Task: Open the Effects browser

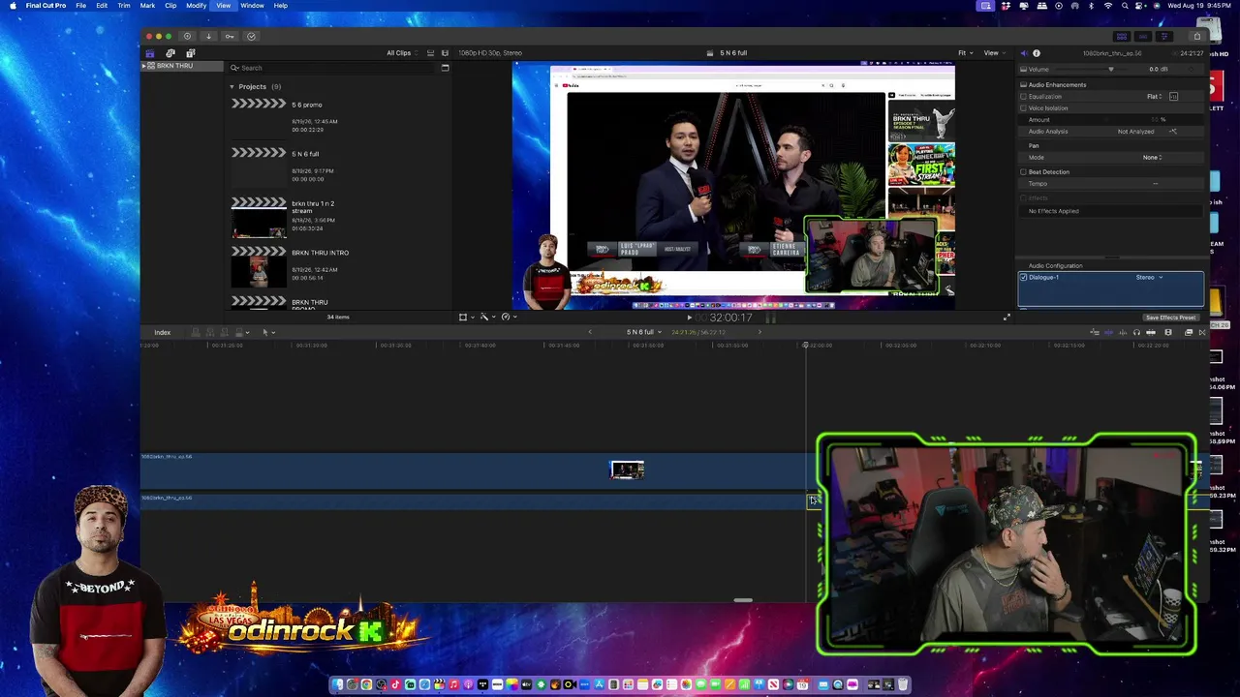Action: [1189, 333]
